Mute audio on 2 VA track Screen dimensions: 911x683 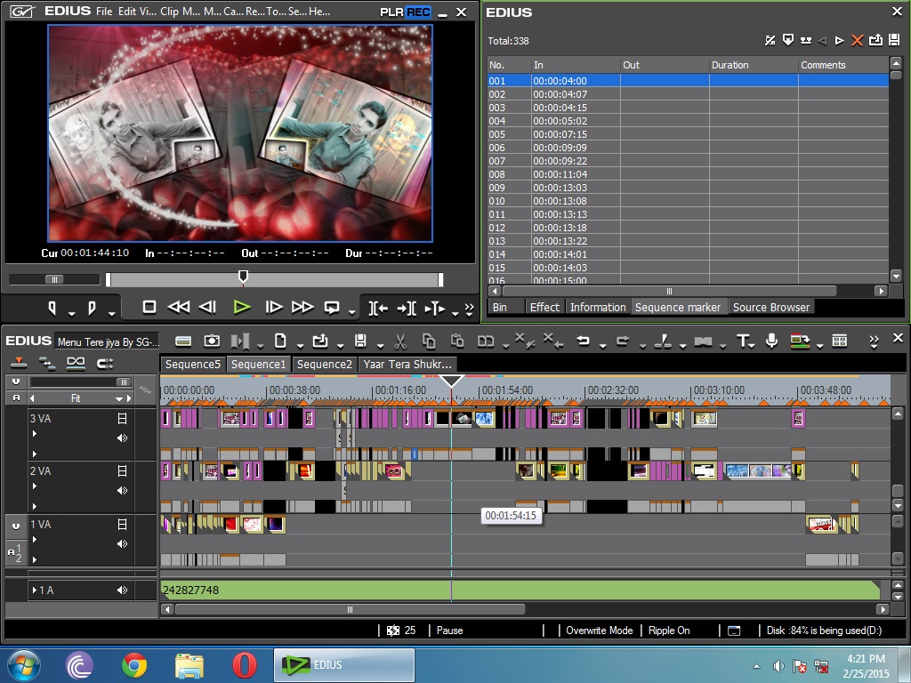[122, 491]
